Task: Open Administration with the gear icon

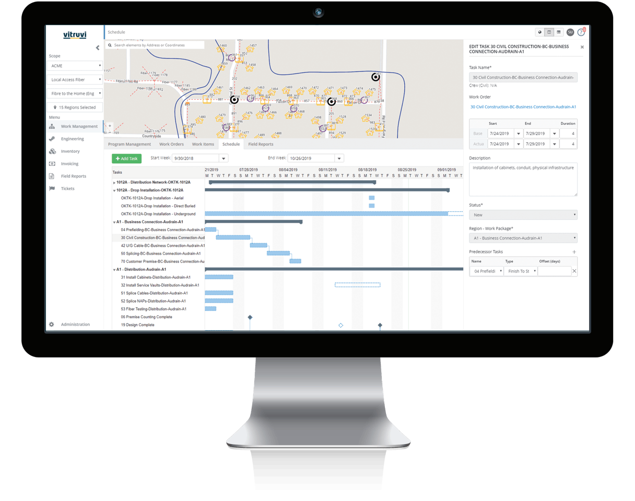Action: (x=51, y=324)
